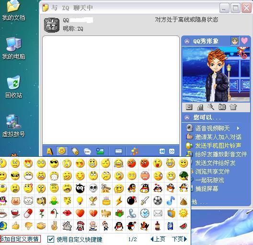Viewport: 253px width, 245px height.
Task: Click the double-arrow expand panel icon
Action: tap(172, 151)
